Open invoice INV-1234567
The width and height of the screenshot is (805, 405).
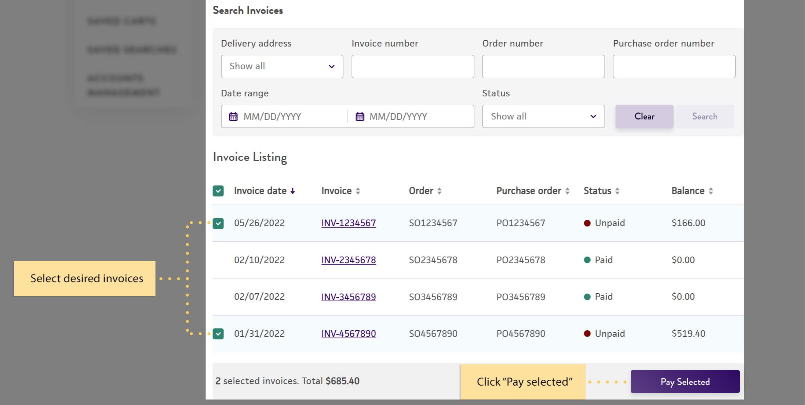point(349,222)
